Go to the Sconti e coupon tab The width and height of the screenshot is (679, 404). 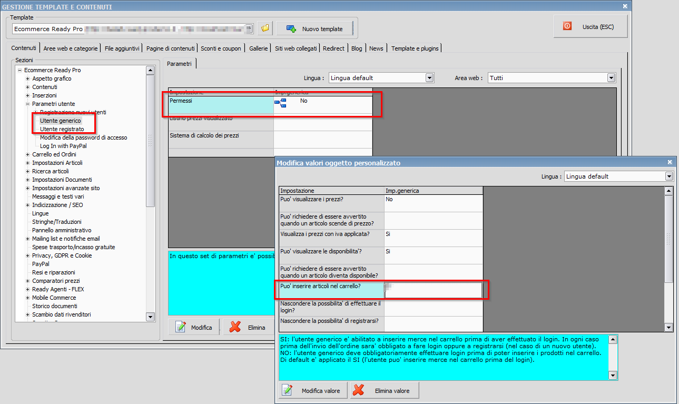click(221, 48)
